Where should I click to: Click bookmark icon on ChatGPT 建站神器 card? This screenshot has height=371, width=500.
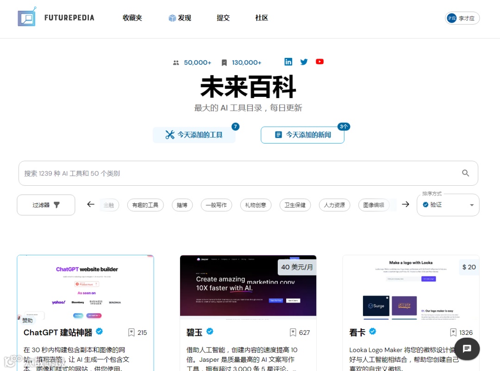[131, 333]
